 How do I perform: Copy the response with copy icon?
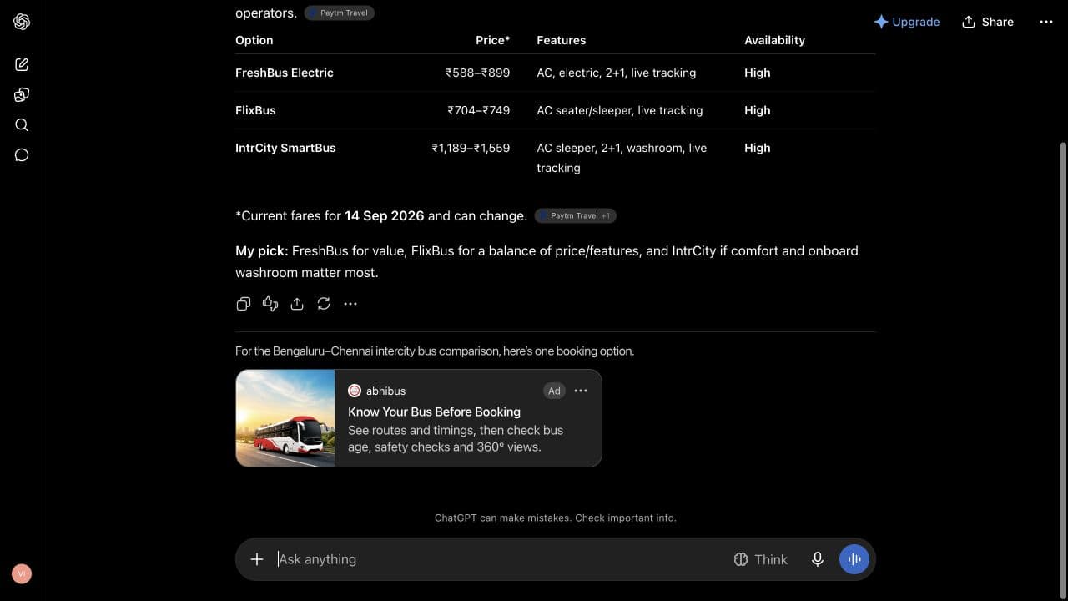point(244,304)
